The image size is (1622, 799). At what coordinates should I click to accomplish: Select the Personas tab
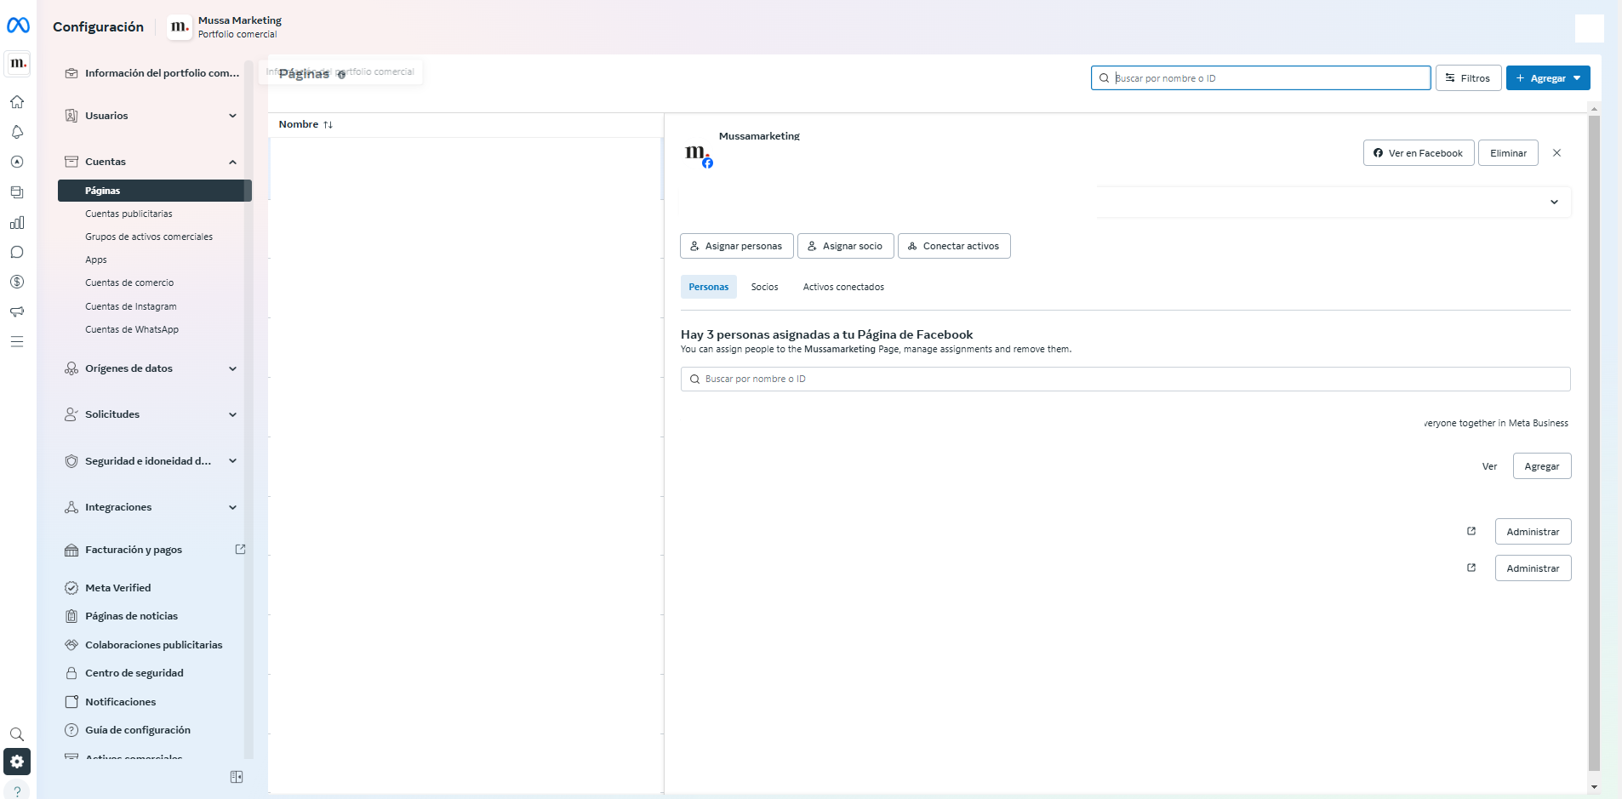[709, 287]
